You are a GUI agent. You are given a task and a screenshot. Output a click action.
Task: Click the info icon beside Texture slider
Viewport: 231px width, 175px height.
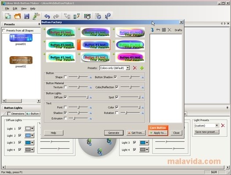pyautogui.click(x=90, y=87)
